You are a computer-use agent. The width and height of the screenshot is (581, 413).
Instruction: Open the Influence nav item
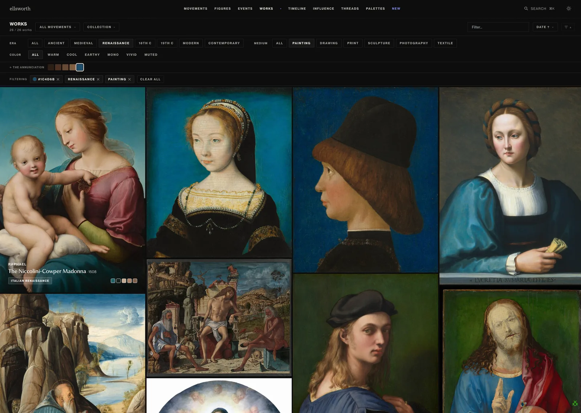click(x=324, y=8)
